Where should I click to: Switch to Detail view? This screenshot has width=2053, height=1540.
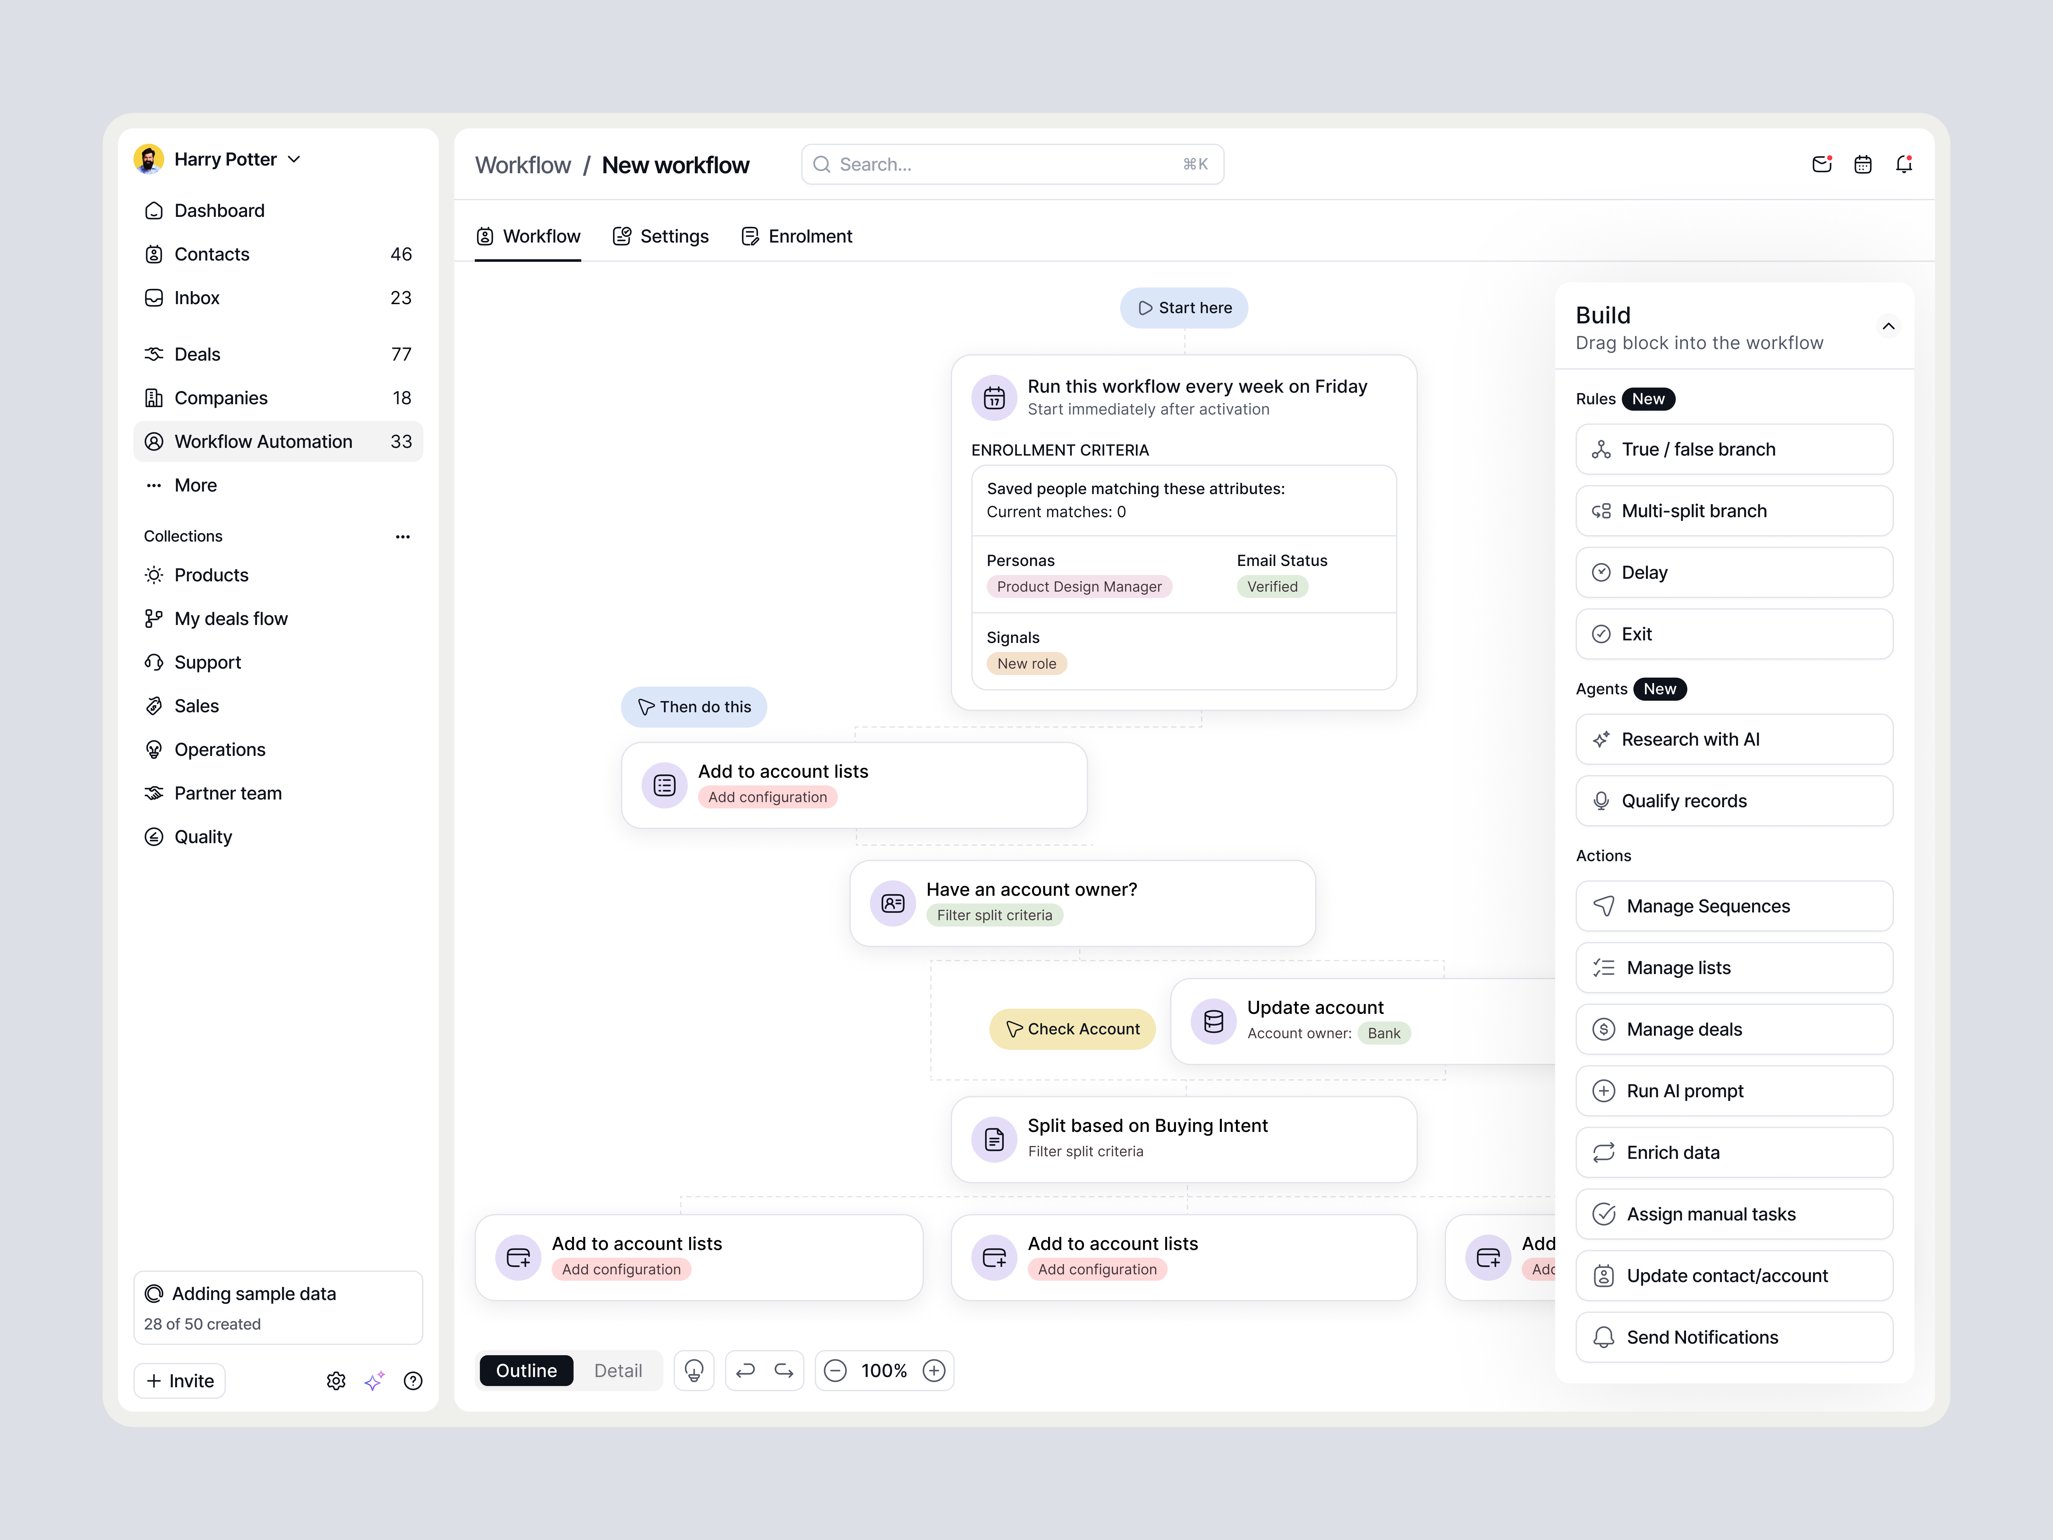pos(618,1370)
